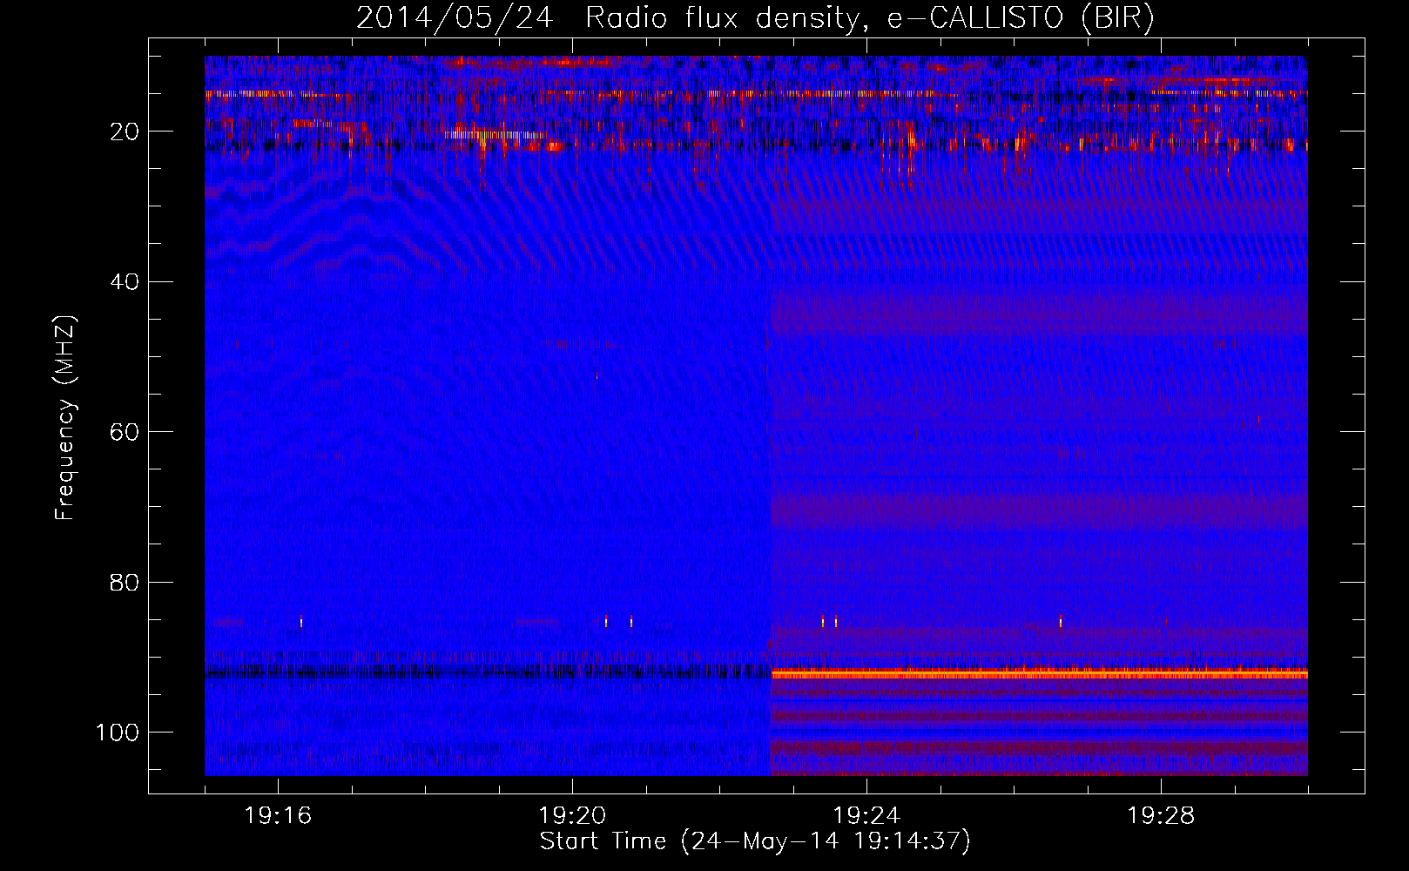Click the "100" frequency tick label
Image resolution: width=1409 pixels, height=871 pixels.
118,733
